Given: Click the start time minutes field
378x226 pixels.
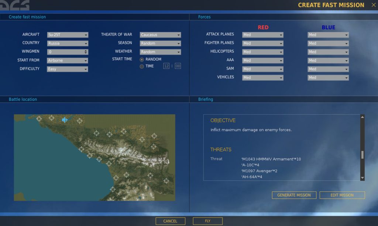Looking at the screenshot, I should [x=178, y=66].
